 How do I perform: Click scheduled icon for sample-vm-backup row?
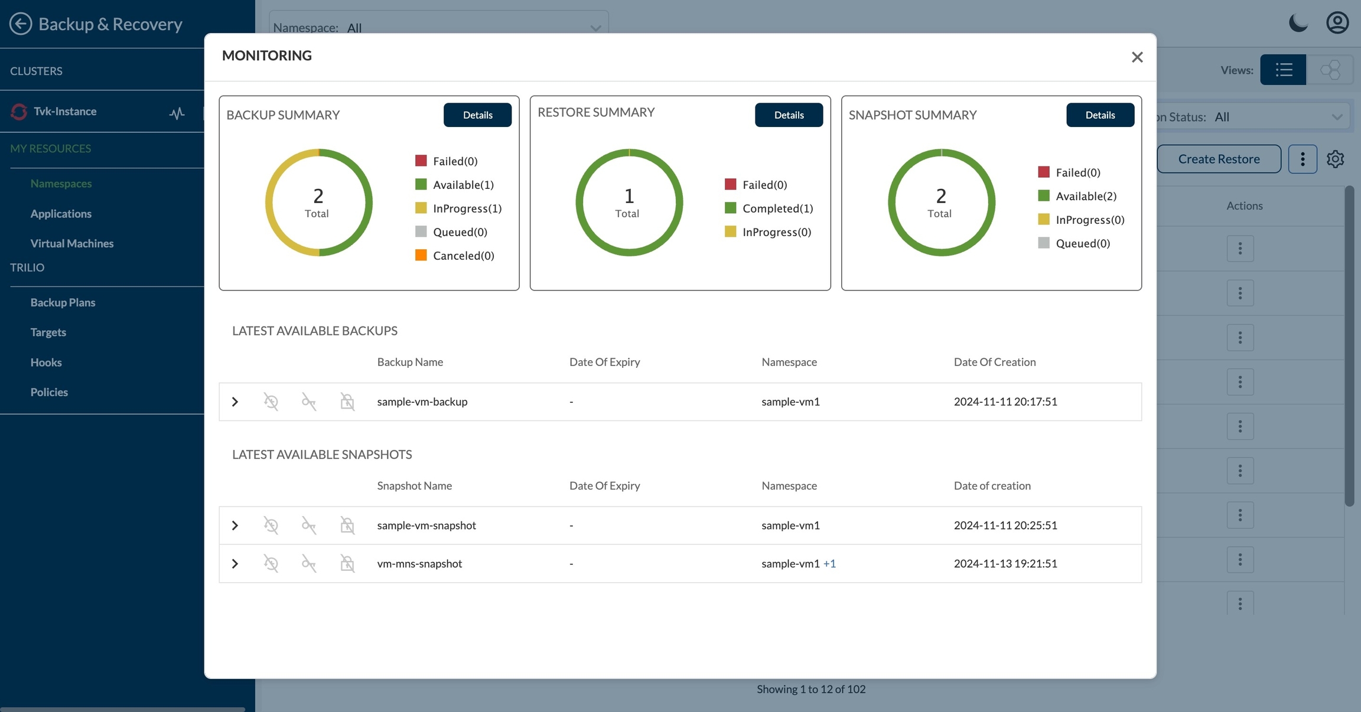coord(271,402)
